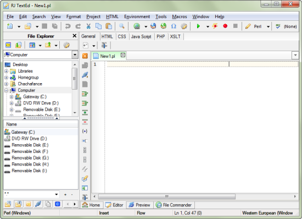This screenshot has width=302, height=219.
Task: Click the yellow favorites icon in File Explorer toolbar
Action: tap(8, 45)
